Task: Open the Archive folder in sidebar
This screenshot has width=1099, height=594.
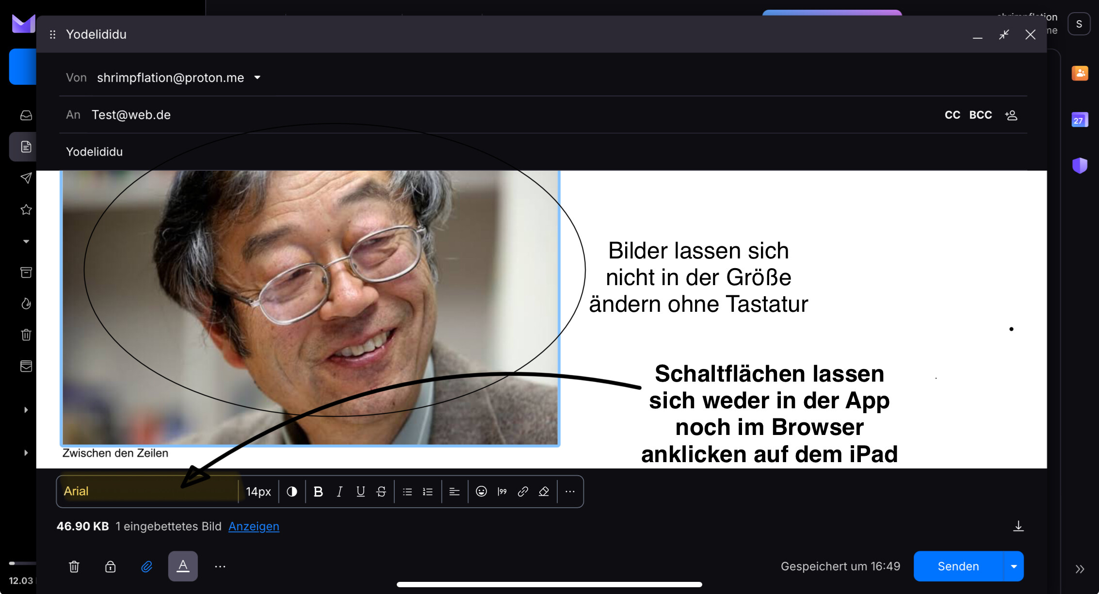Action: tap(26, 273)
